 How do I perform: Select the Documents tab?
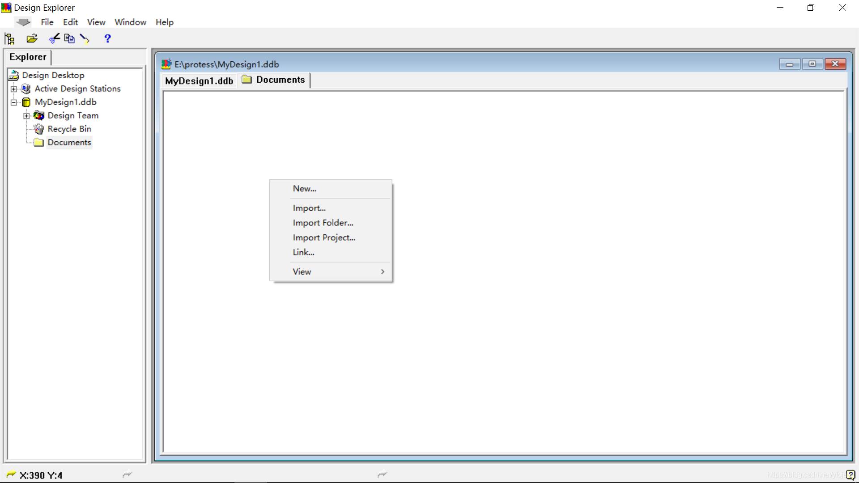click(274, 80)
